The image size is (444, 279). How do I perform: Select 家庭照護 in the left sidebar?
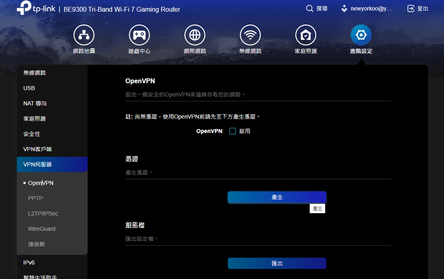click(52, 119)
